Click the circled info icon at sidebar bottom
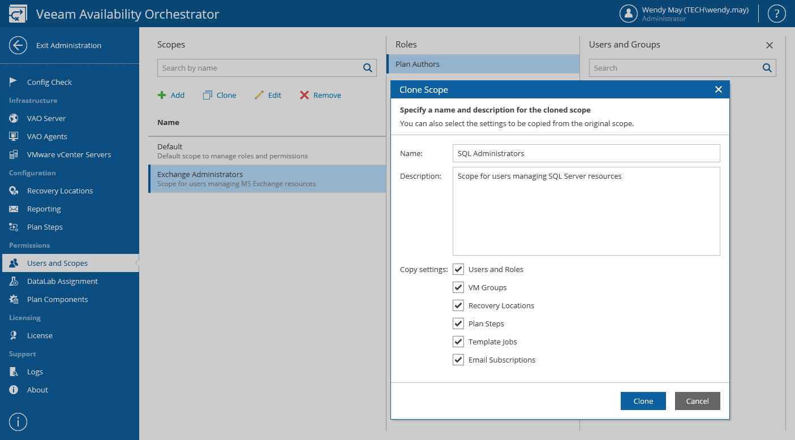The height and width of the screenshot is (440, 795). (18, 422)
